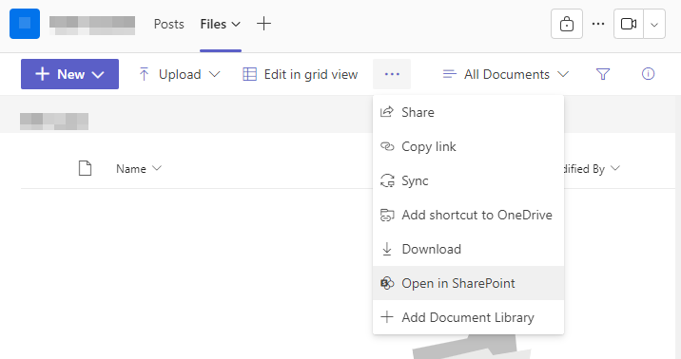The image size is (681, 359).
Task: Open the filter pane funnel icon
Action: click(x=603, y=74)
